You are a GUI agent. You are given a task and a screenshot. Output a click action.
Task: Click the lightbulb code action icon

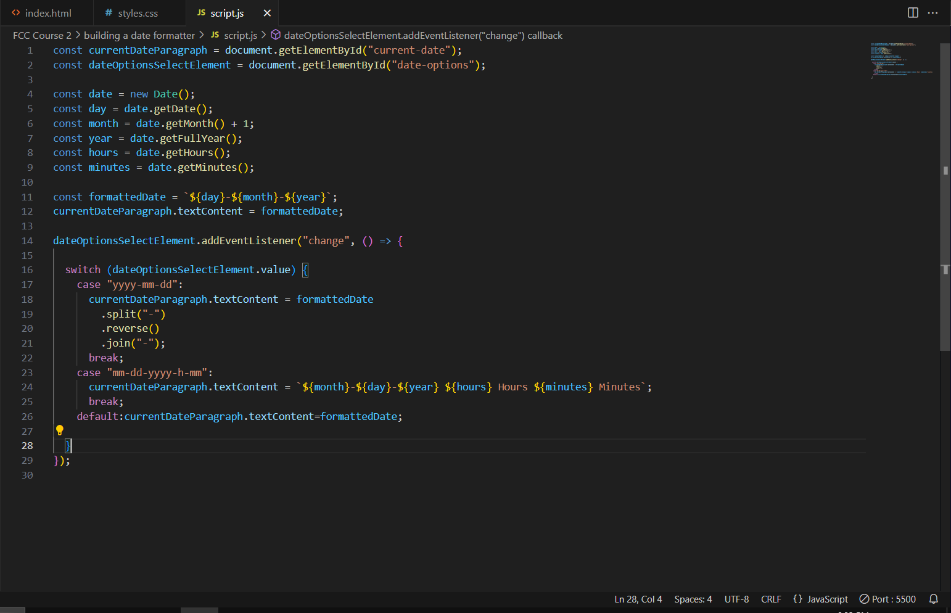point(60,430)
